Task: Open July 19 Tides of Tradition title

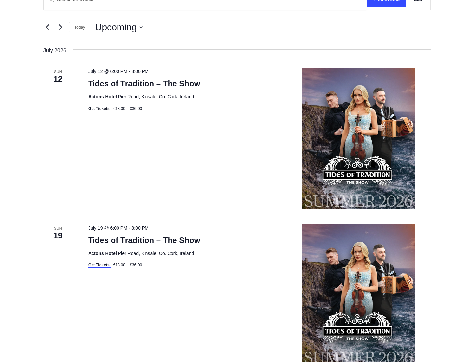Action: click(144, 240)
